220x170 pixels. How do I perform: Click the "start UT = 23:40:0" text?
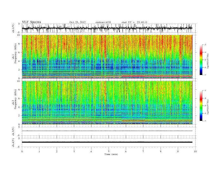tap(134, 22)
